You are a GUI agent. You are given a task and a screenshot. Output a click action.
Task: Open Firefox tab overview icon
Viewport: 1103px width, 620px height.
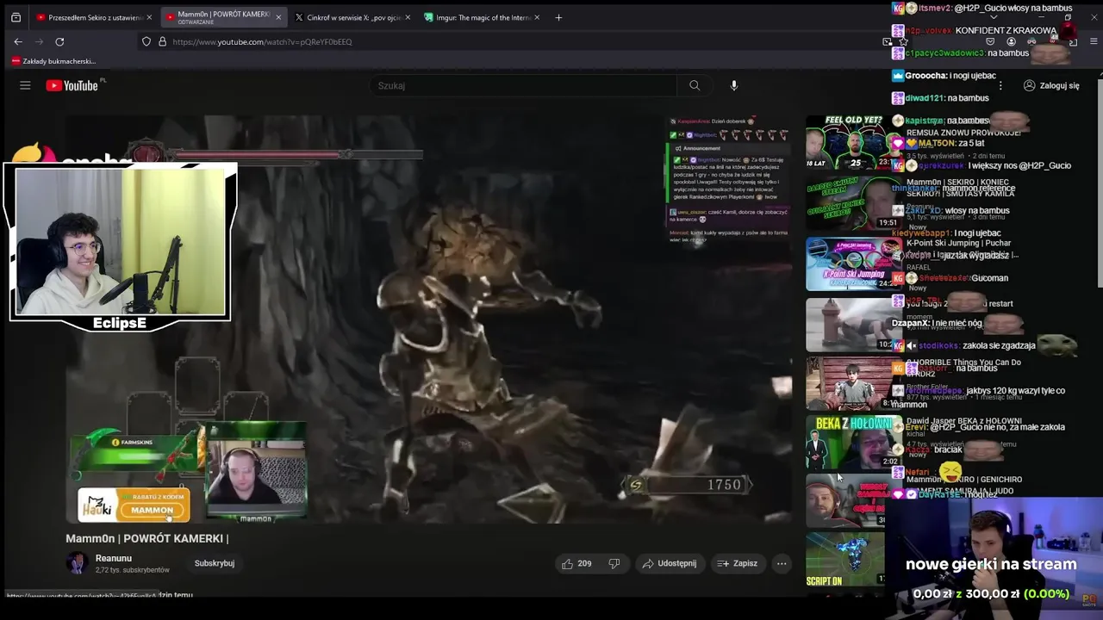pyautogui.click(x=16, y=17)
